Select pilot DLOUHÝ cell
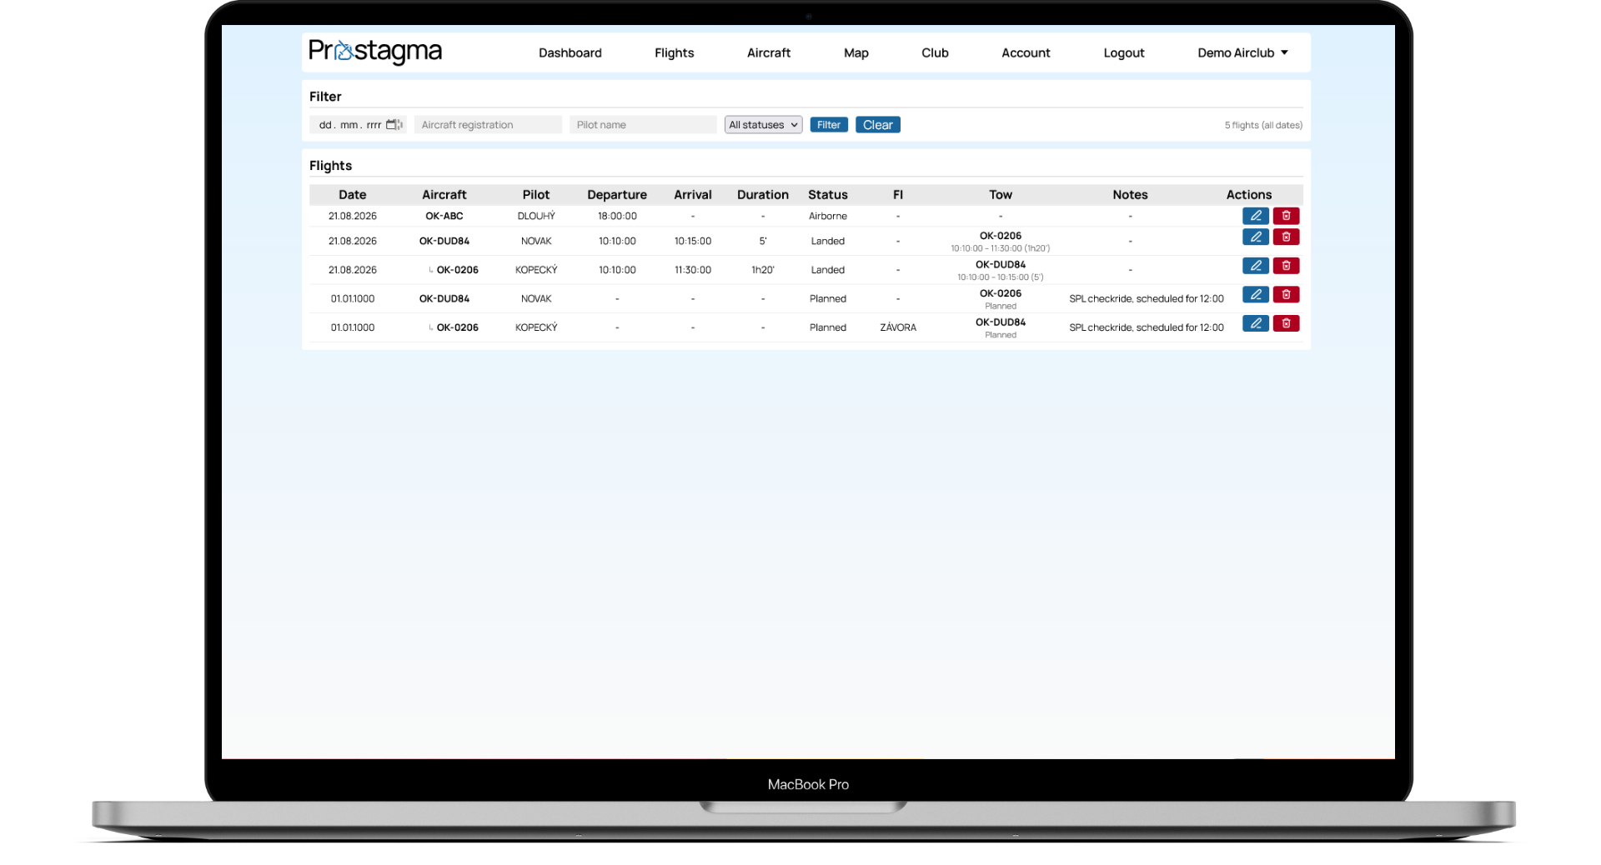1601x865 pixels. pos(535,216)
